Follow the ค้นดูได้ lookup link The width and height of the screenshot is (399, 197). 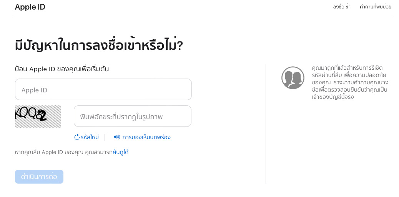pyautogui.click(x=121, y=152)
